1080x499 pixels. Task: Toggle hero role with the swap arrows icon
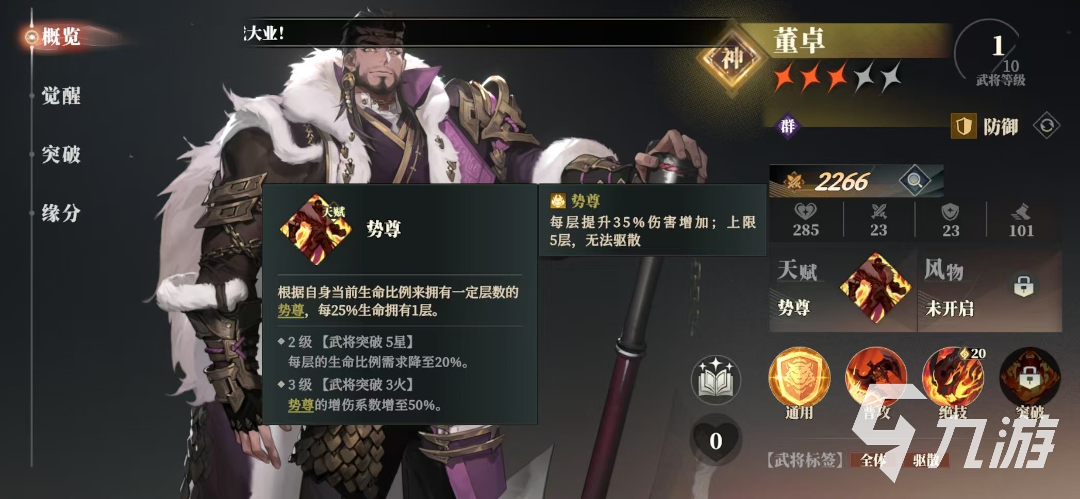click(x=1046, y=126)
